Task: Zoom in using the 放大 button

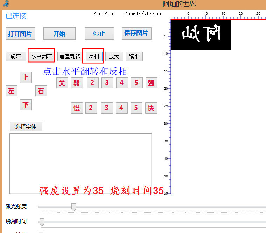Action: 114,56
